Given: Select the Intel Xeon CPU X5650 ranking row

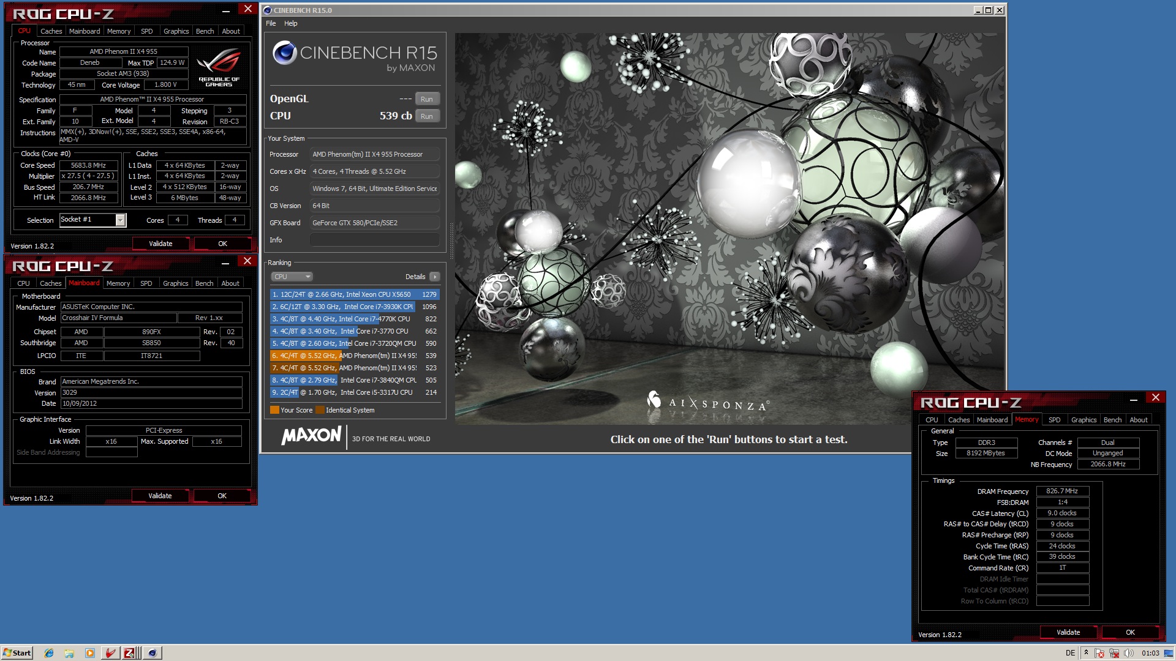Looking at the screenshot, I should pyautogui.click(x=355, y=294).
